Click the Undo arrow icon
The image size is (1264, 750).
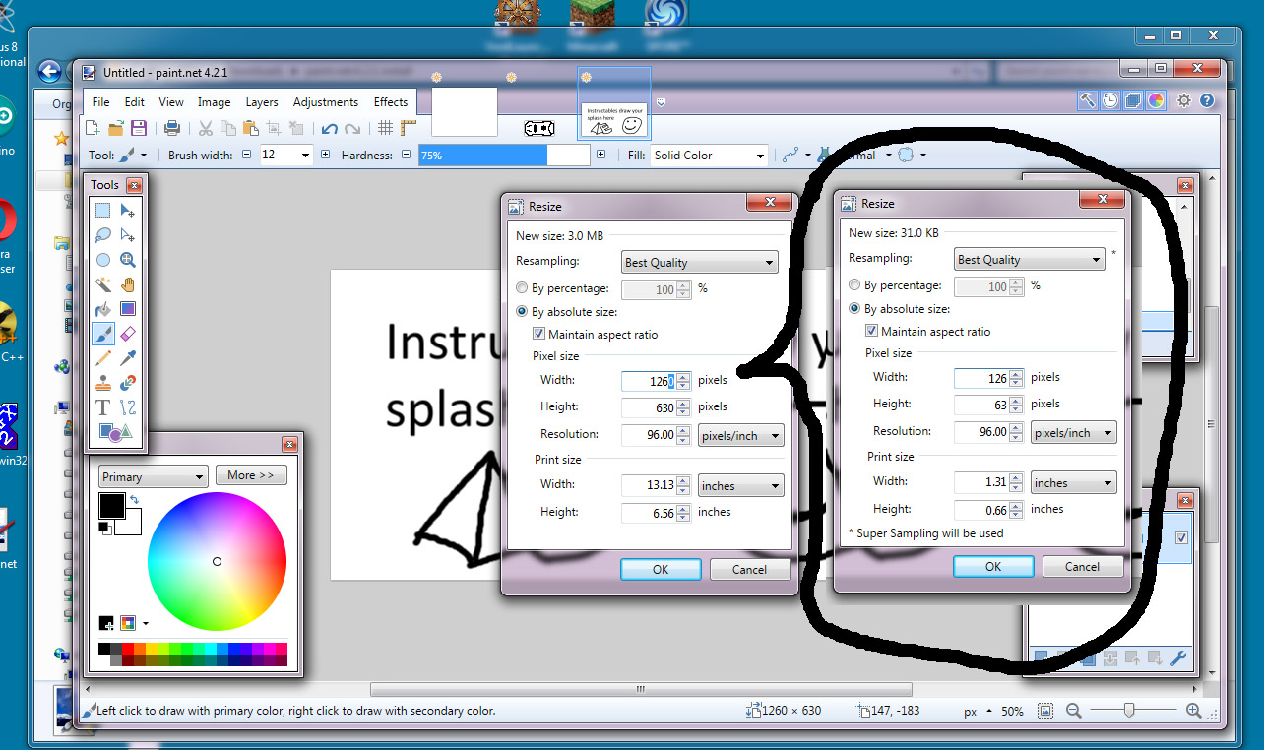coord(330,128)
